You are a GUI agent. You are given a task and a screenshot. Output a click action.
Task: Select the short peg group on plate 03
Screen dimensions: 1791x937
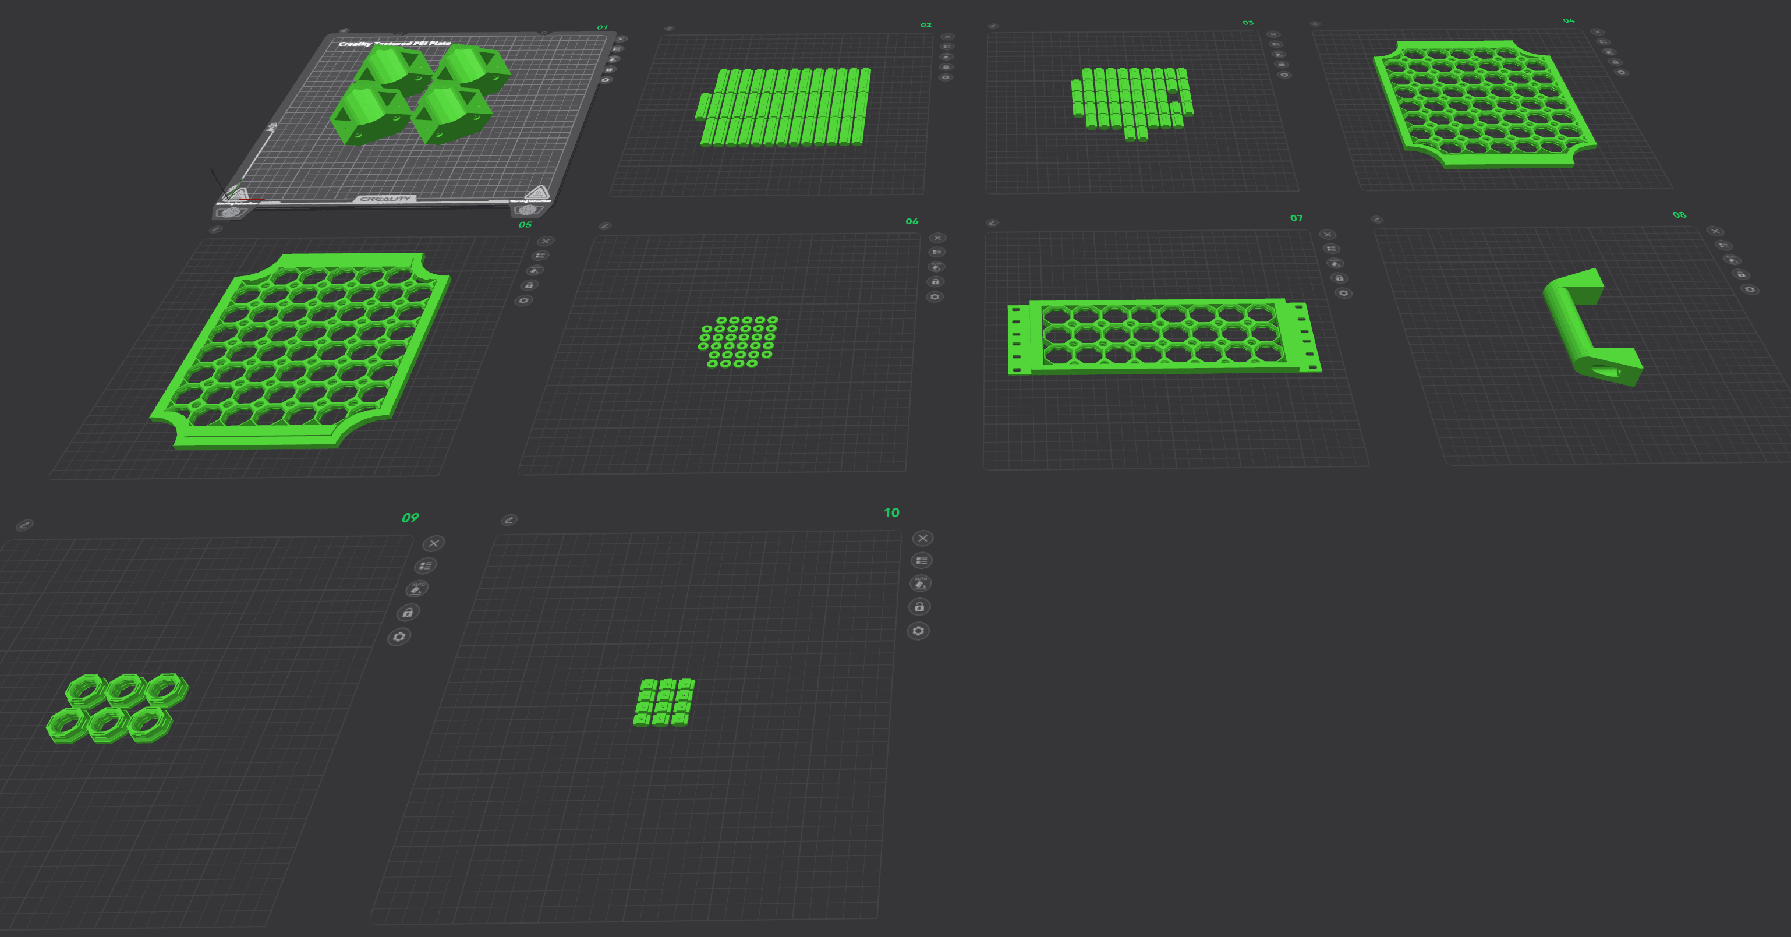pyautogui.click(x=1132, y=103)
